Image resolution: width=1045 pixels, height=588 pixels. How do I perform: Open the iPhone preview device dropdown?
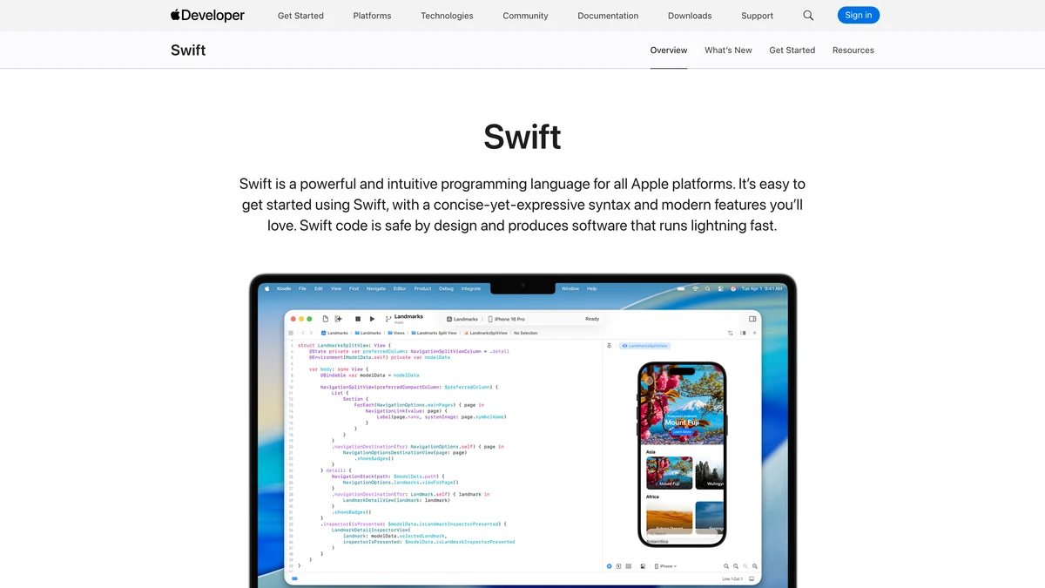[666, 566]
